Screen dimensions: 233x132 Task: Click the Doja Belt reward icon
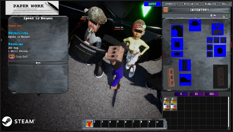pyautogui.click(x=12, y=57)
